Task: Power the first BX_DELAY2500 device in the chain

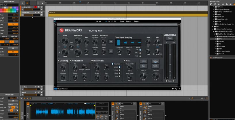Action: 113,104
